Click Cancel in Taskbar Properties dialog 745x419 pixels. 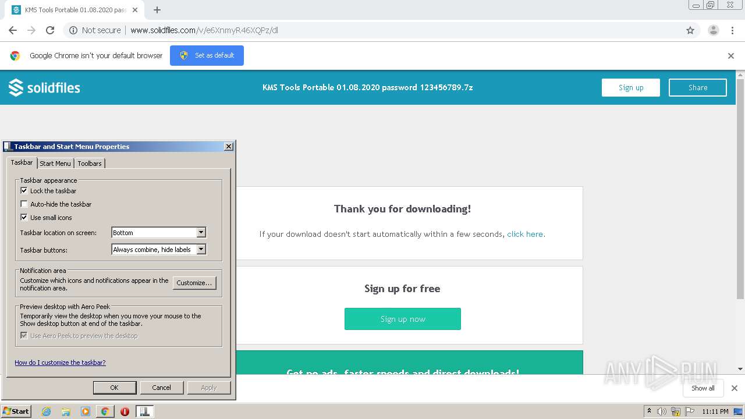tap(162, 388)
